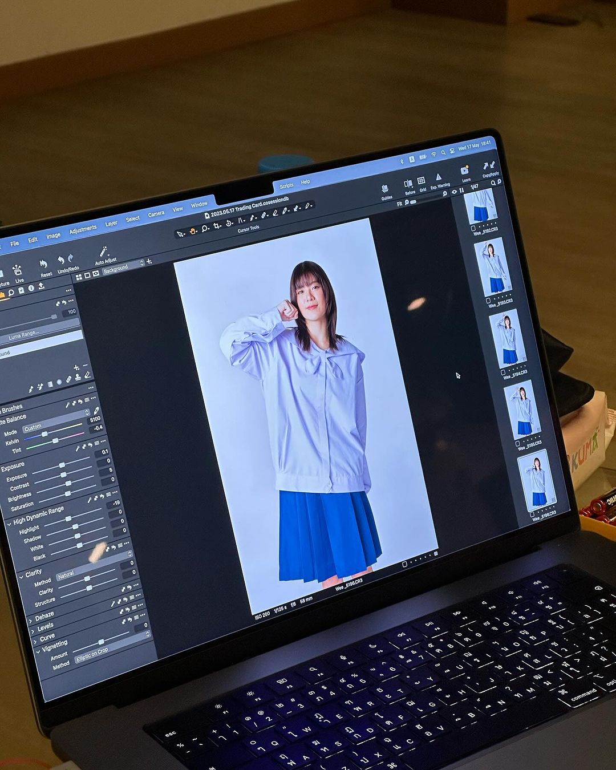The width and height of the screenshot is (616, 770).
Task: Open the Image menu
Action: (x=53, y=235)
